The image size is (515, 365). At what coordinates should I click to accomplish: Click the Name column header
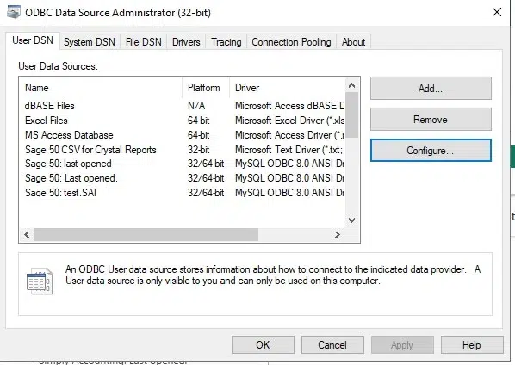click(101, 88)
